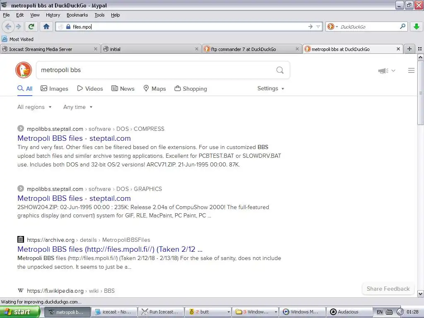This screenshot has height=318, width=424.
Task: Expand the Settings dropdown
Action: coord(271,89)
